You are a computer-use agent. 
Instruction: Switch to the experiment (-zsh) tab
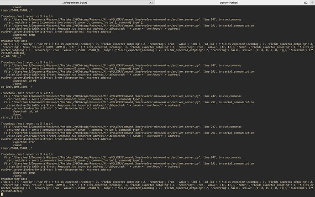click(x=77, y=3)
